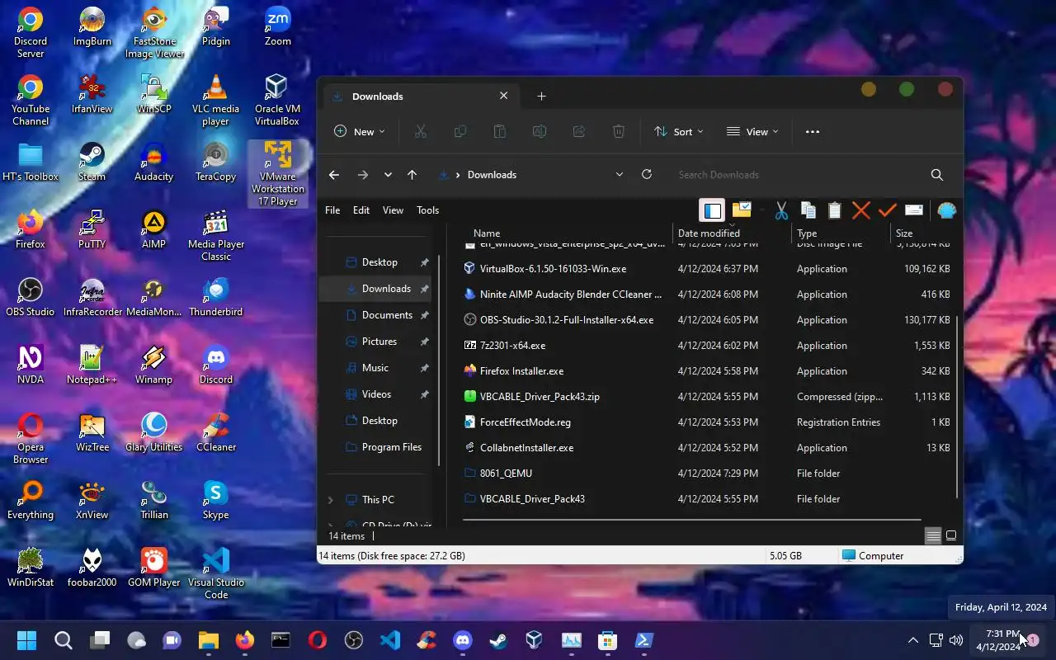The image size is (1056, 660).
Task: Expand This PC in navigation pane
Action: coord(330,500)
